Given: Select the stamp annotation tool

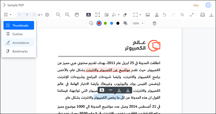Looking at the screenshot, I should pyautogui.click(x=156, y=15).
